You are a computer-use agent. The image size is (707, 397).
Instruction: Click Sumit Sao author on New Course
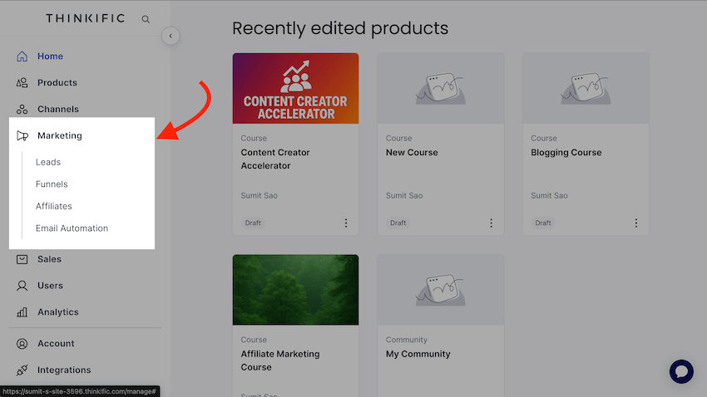coord(404,195)
